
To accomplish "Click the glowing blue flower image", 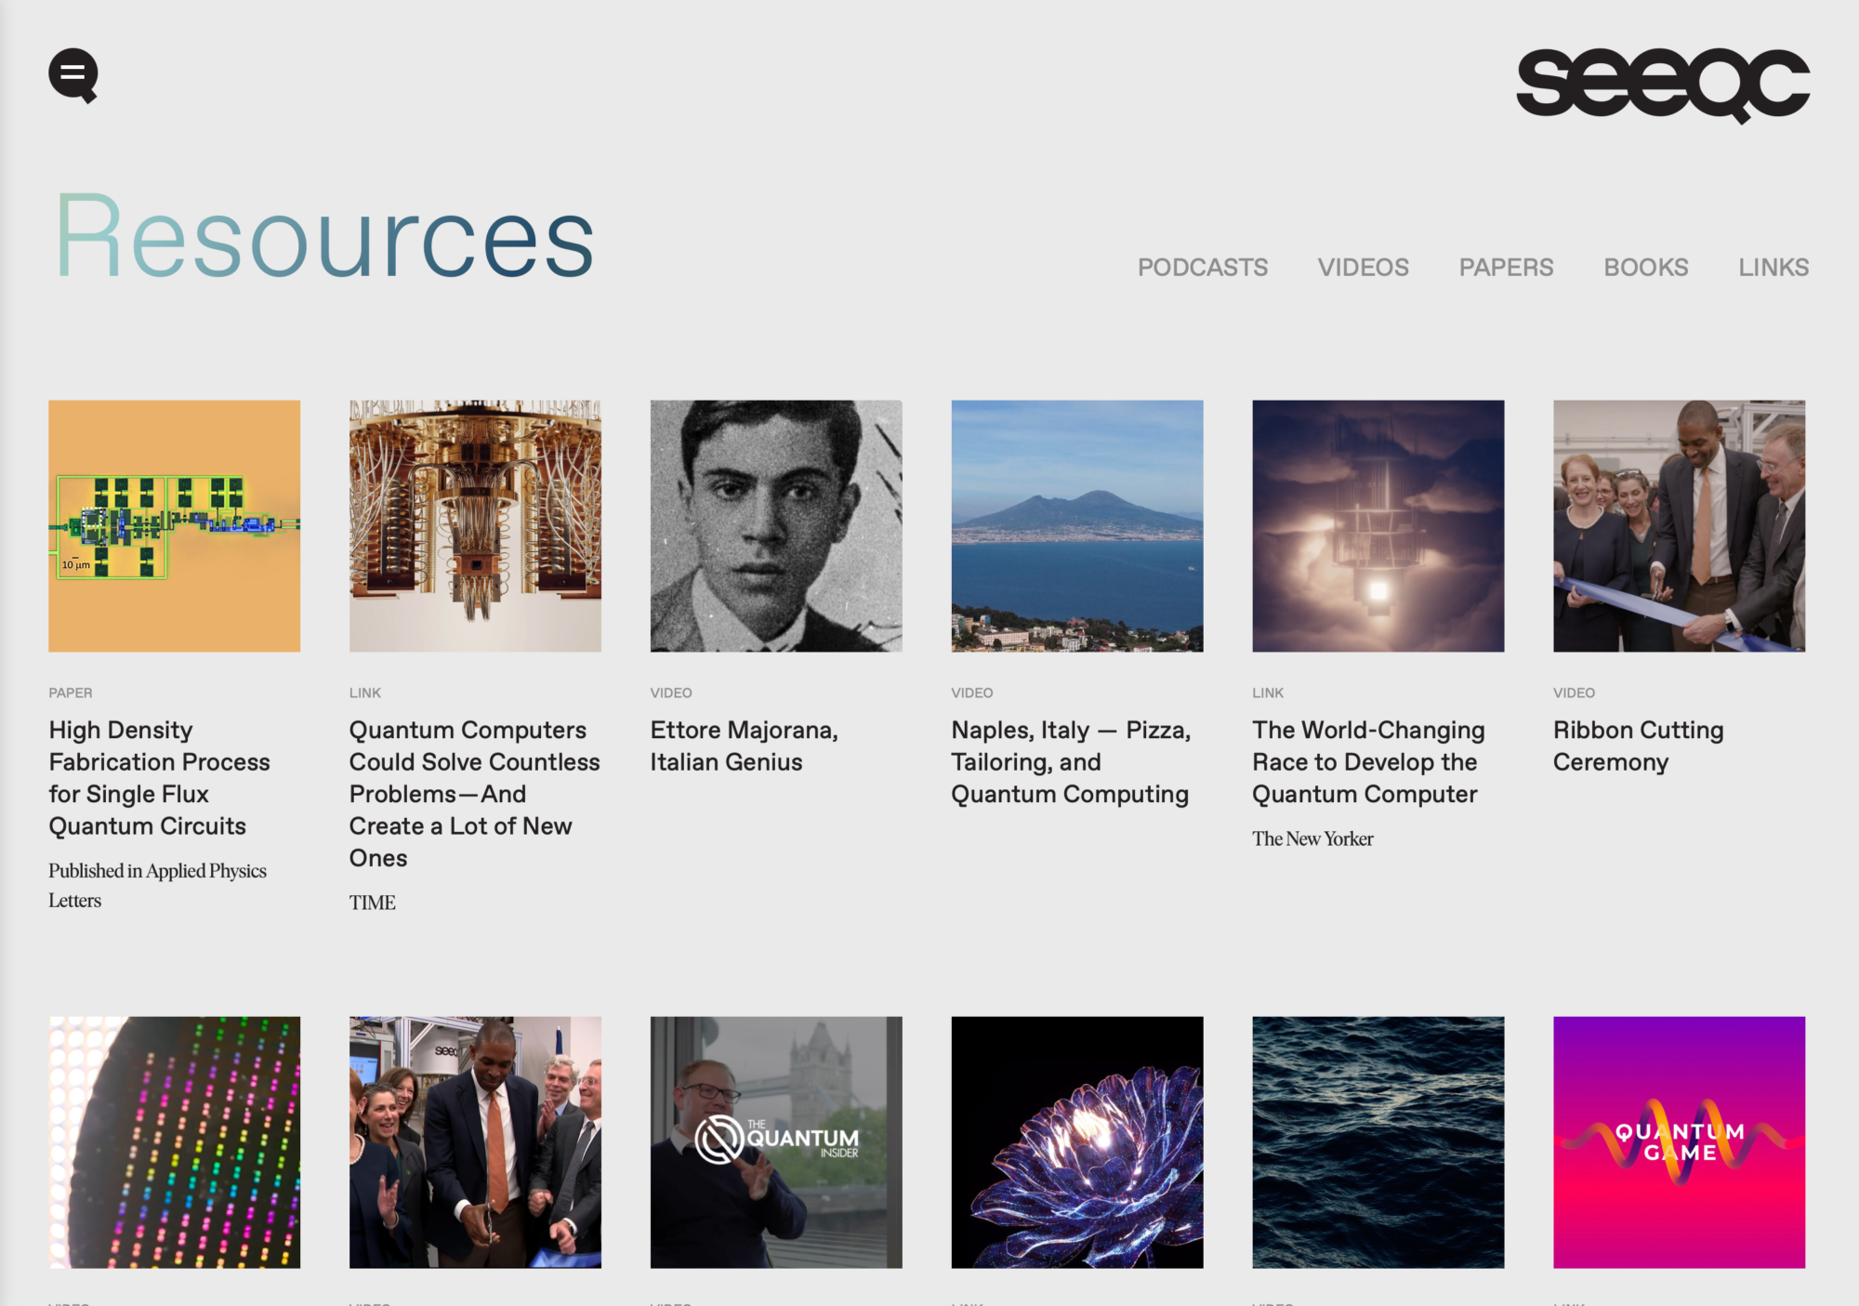I will point(1076,1141).
